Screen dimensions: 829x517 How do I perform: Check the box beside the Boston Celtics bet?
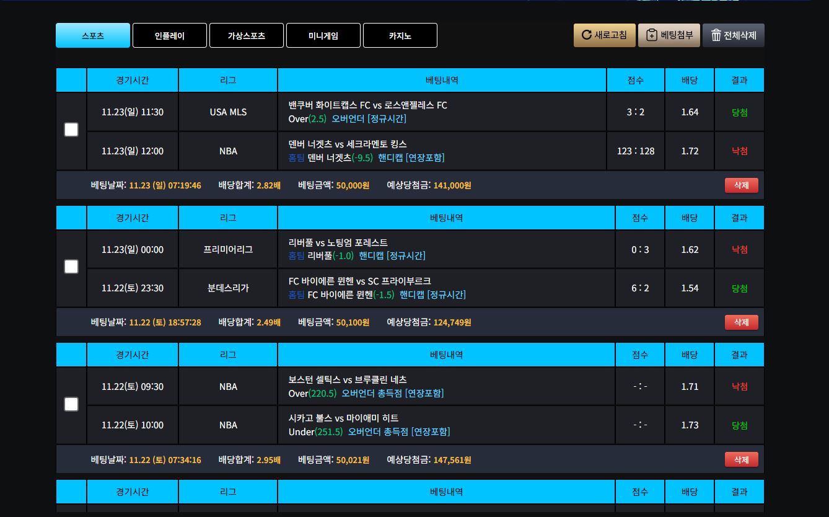[71, 404]
